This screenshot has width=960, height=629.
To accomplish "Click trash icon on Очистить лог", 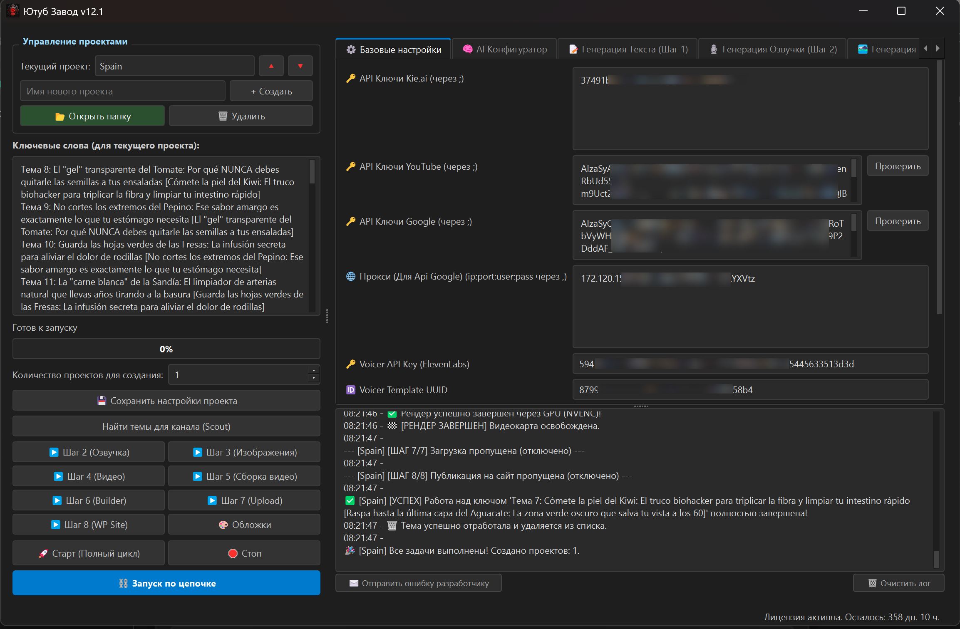I will coord(873,583).
